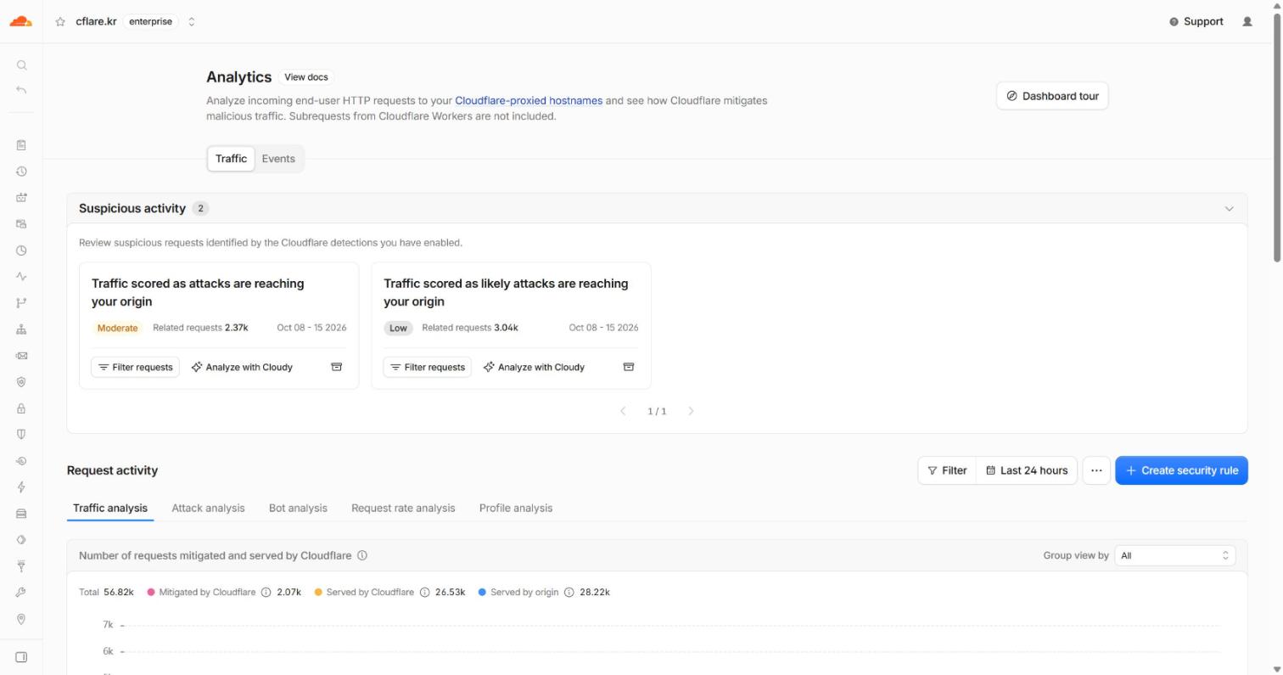This screenshot has width=1283, height=675.
Task: Go to next suspicious activity page
Action: (691, 411)
